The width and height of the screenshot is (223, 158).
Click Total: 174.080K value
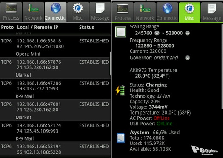147,138
